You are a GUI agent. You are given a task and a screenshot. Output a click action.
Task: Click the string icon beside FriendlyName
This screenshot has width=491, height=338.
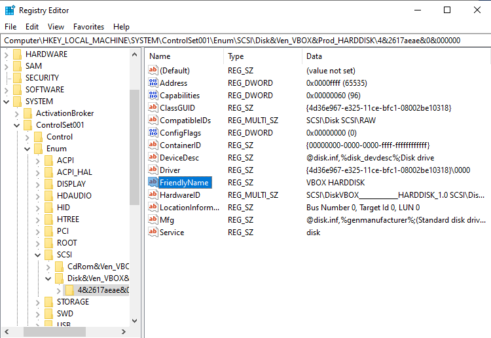point(153,182)
